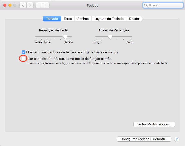
Task: Select the Teclado tab
Action: (52, 19)
